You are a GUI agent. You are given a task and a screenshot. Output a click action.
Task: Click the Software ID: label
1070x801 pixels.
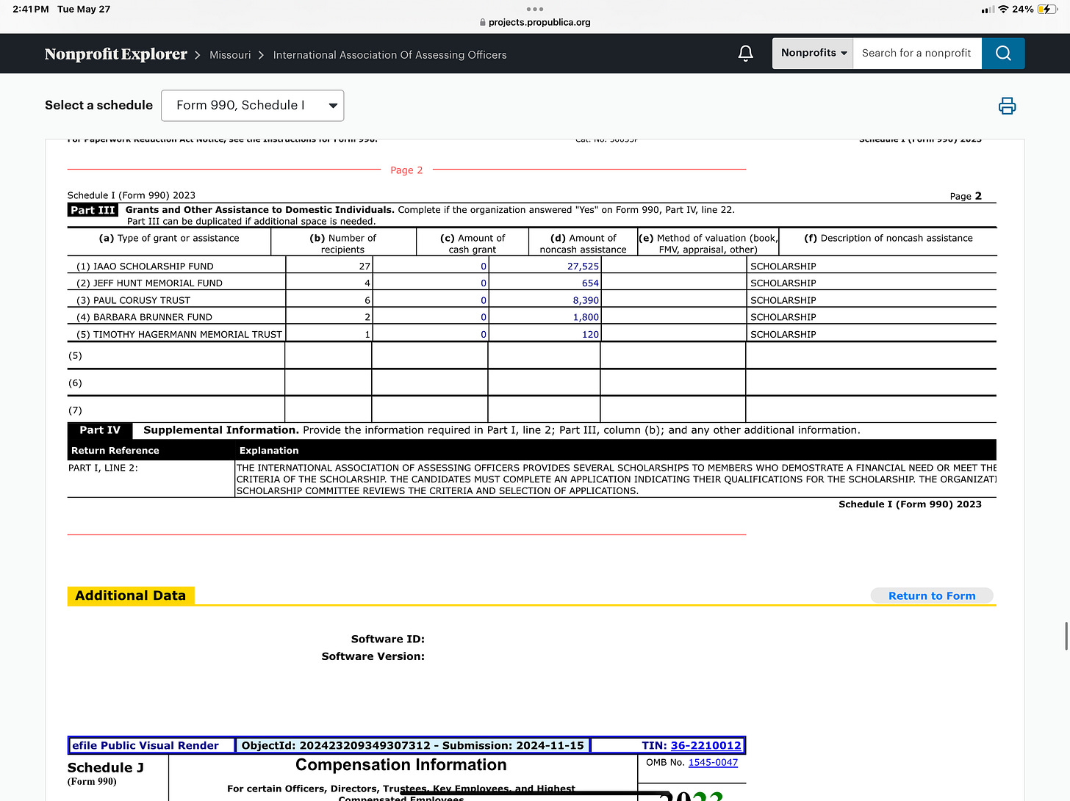tap(387, 639)
